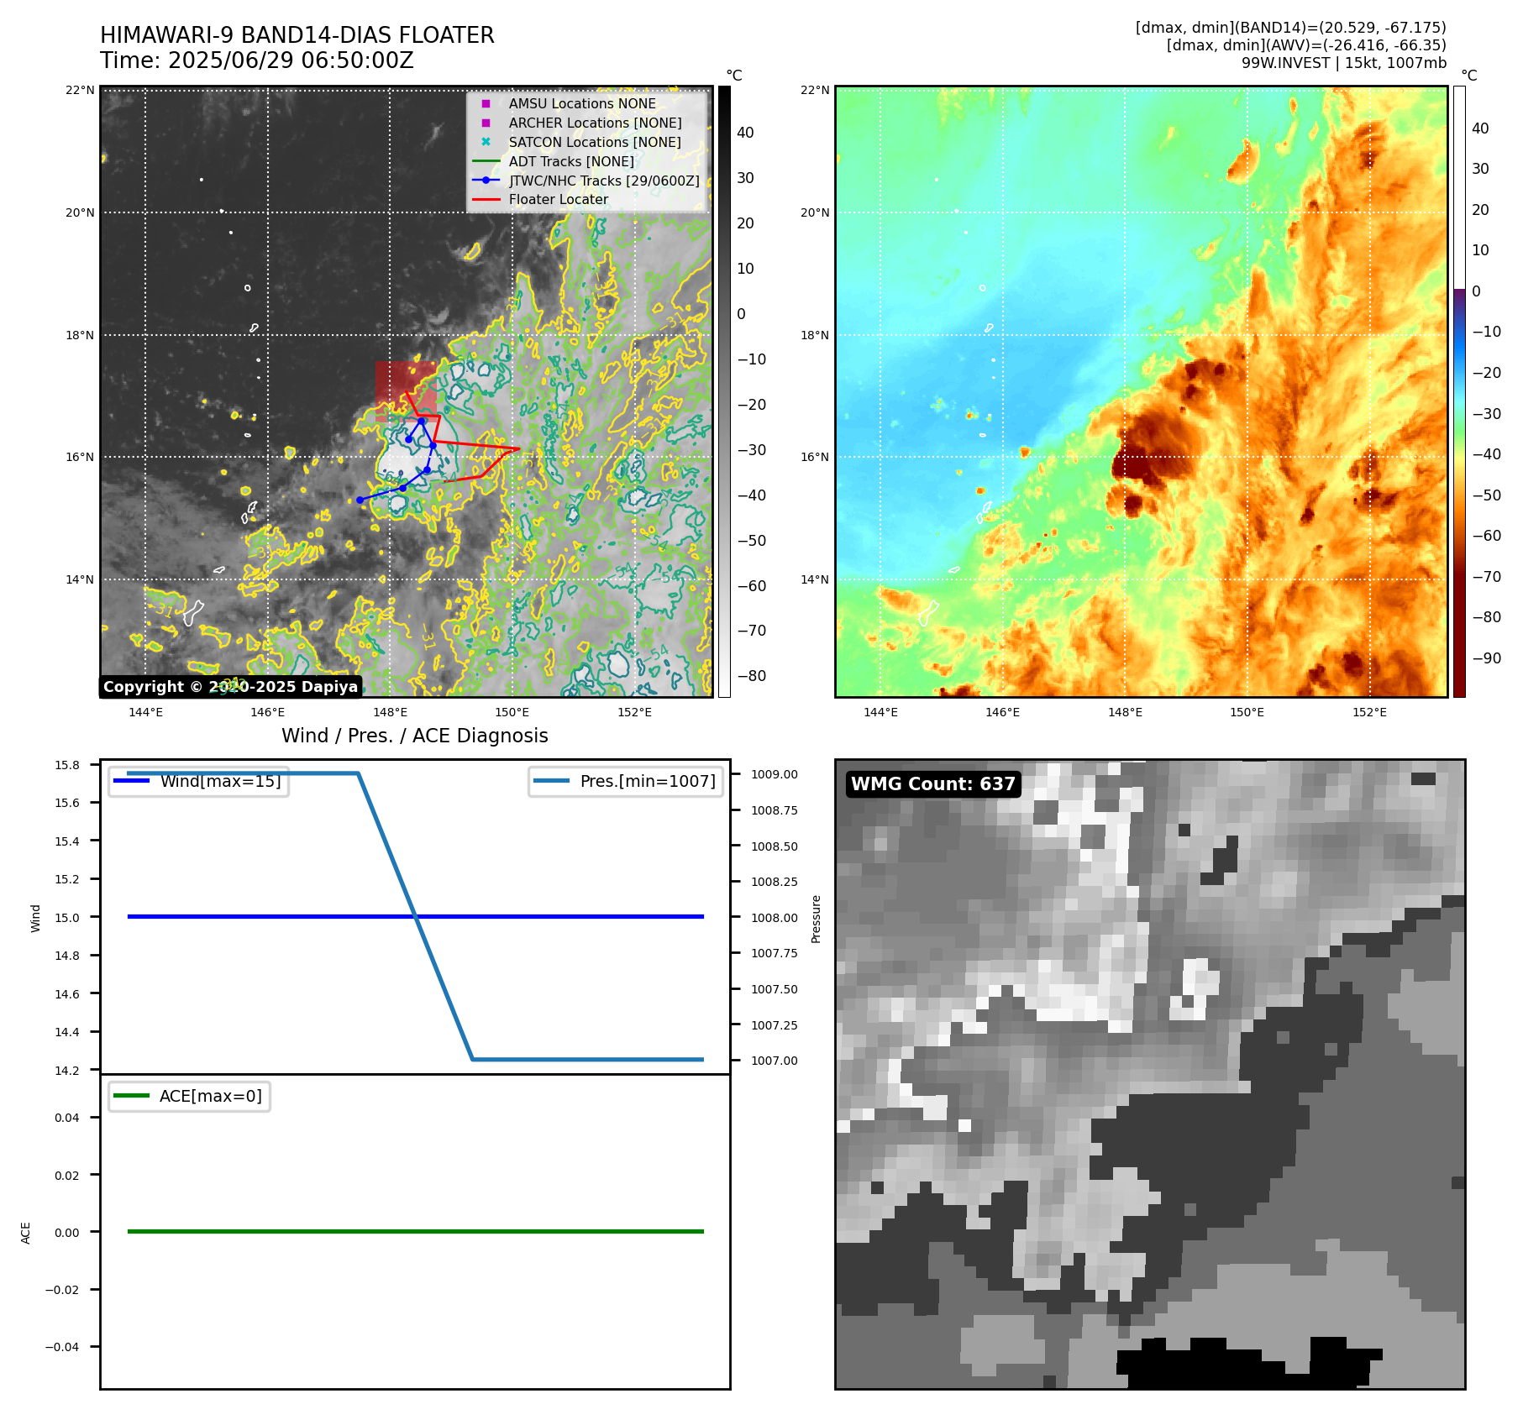Click the "−80" tick on the grayscale colorbar
The height and width of the screenshot is (1420, 1523).
(752, 676)
